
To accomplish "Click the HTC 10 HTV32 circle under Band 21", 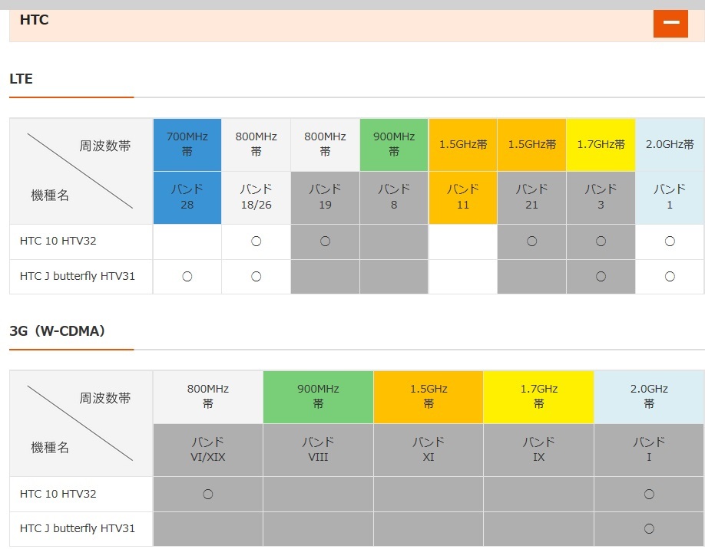I will click(x=531, y=242).
